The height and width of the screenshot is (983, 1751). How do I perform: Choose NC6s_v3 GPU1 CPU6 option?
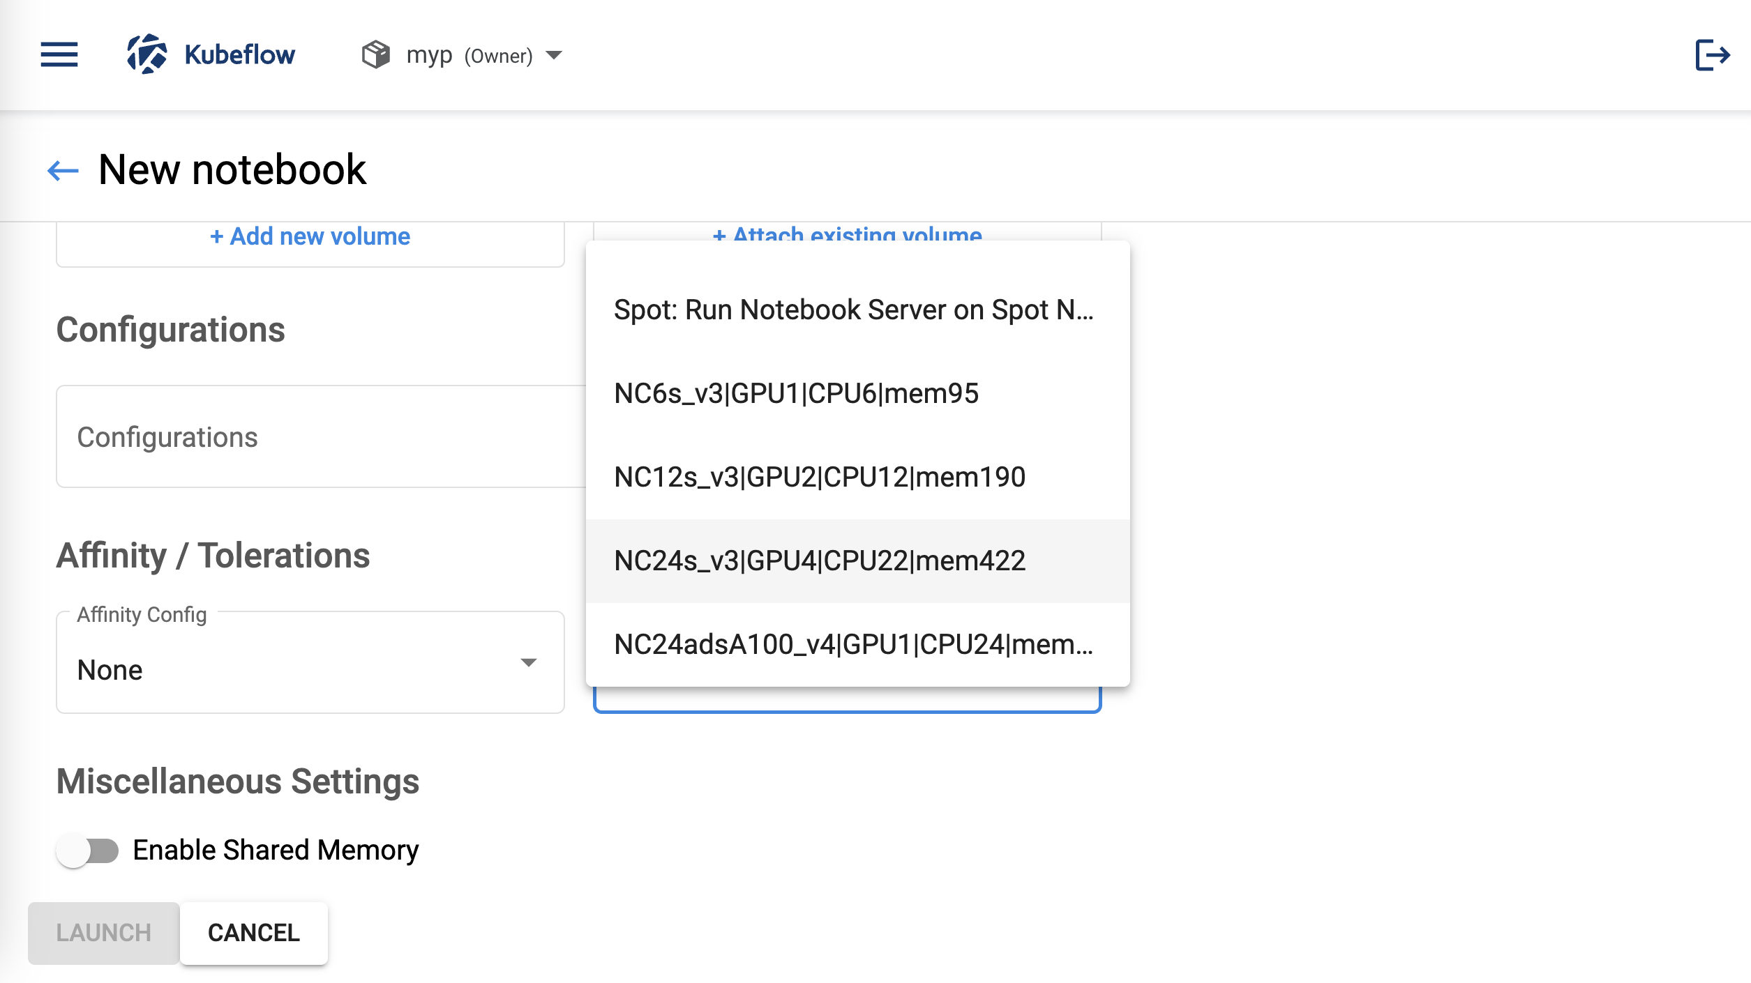tap(797, 394)
